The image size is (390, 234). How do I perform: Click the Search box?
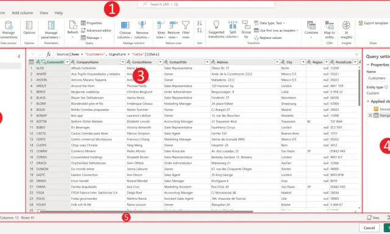click(x=206, y=4)
